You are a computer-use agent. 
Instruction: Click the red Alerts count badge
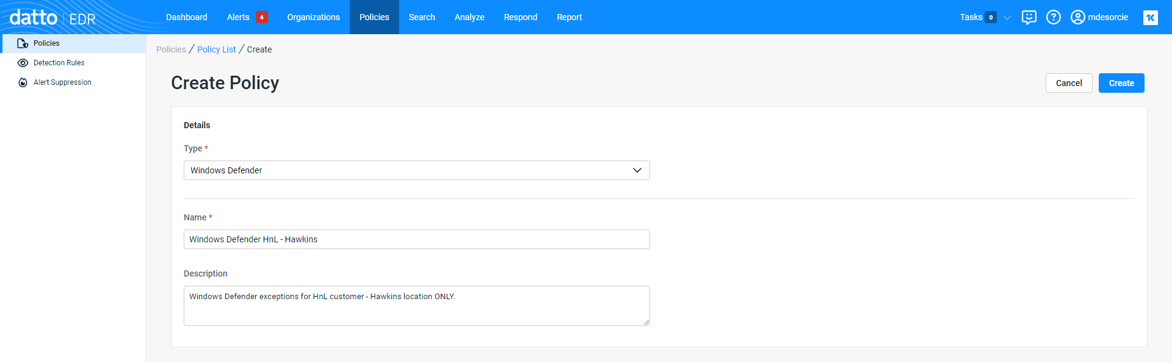click(x=262, y=17)
